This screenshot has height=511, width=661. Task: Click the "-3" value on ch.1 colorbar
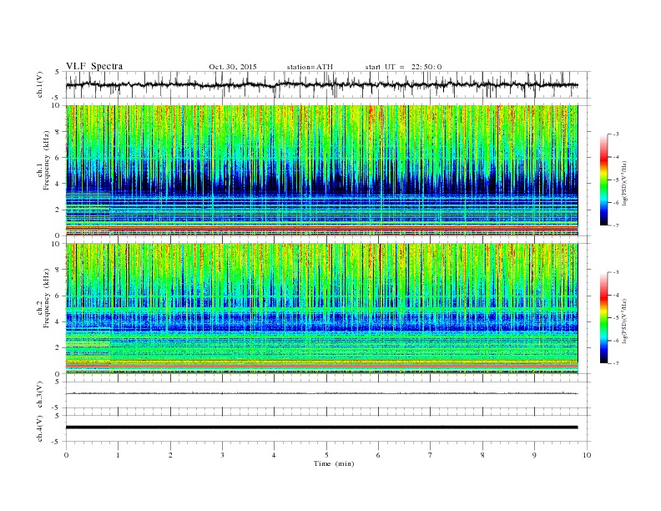pos(616,134)
